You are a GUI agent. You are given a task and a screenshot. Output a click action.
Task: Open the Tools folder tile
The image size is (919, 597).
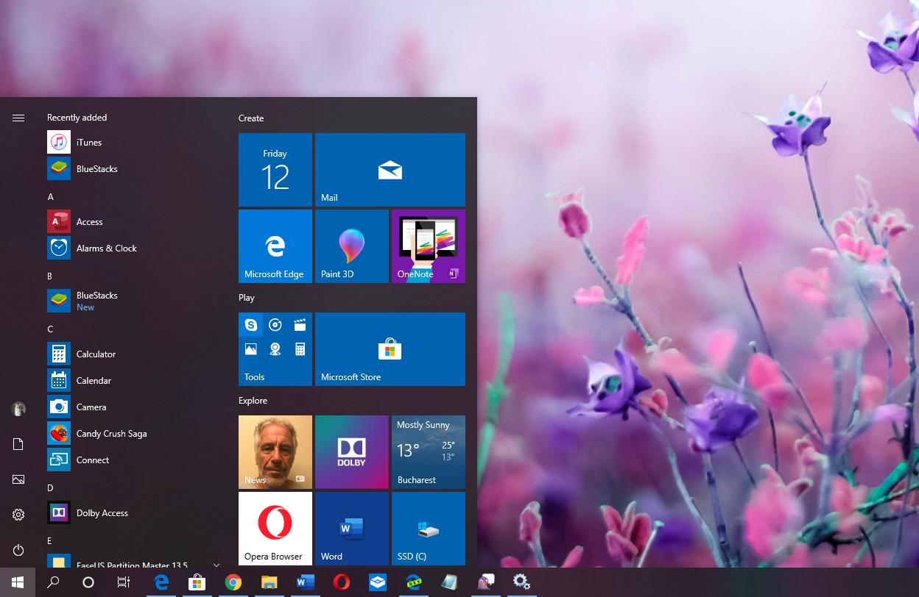[x=275, y=349]
